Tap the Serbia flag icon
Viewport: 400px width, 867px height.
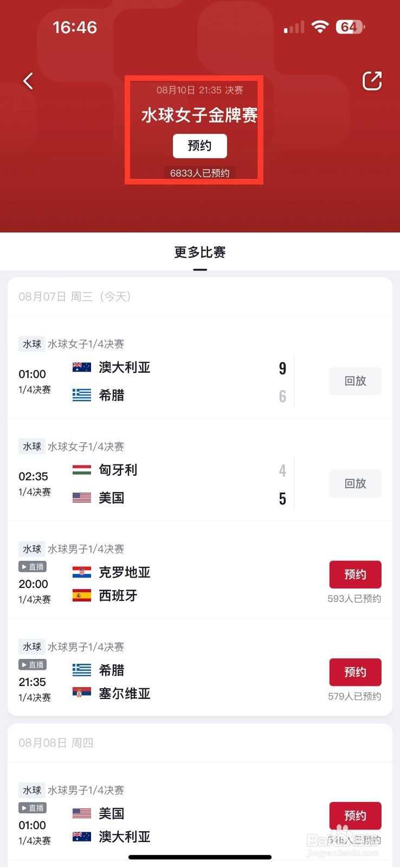(82, 693)
